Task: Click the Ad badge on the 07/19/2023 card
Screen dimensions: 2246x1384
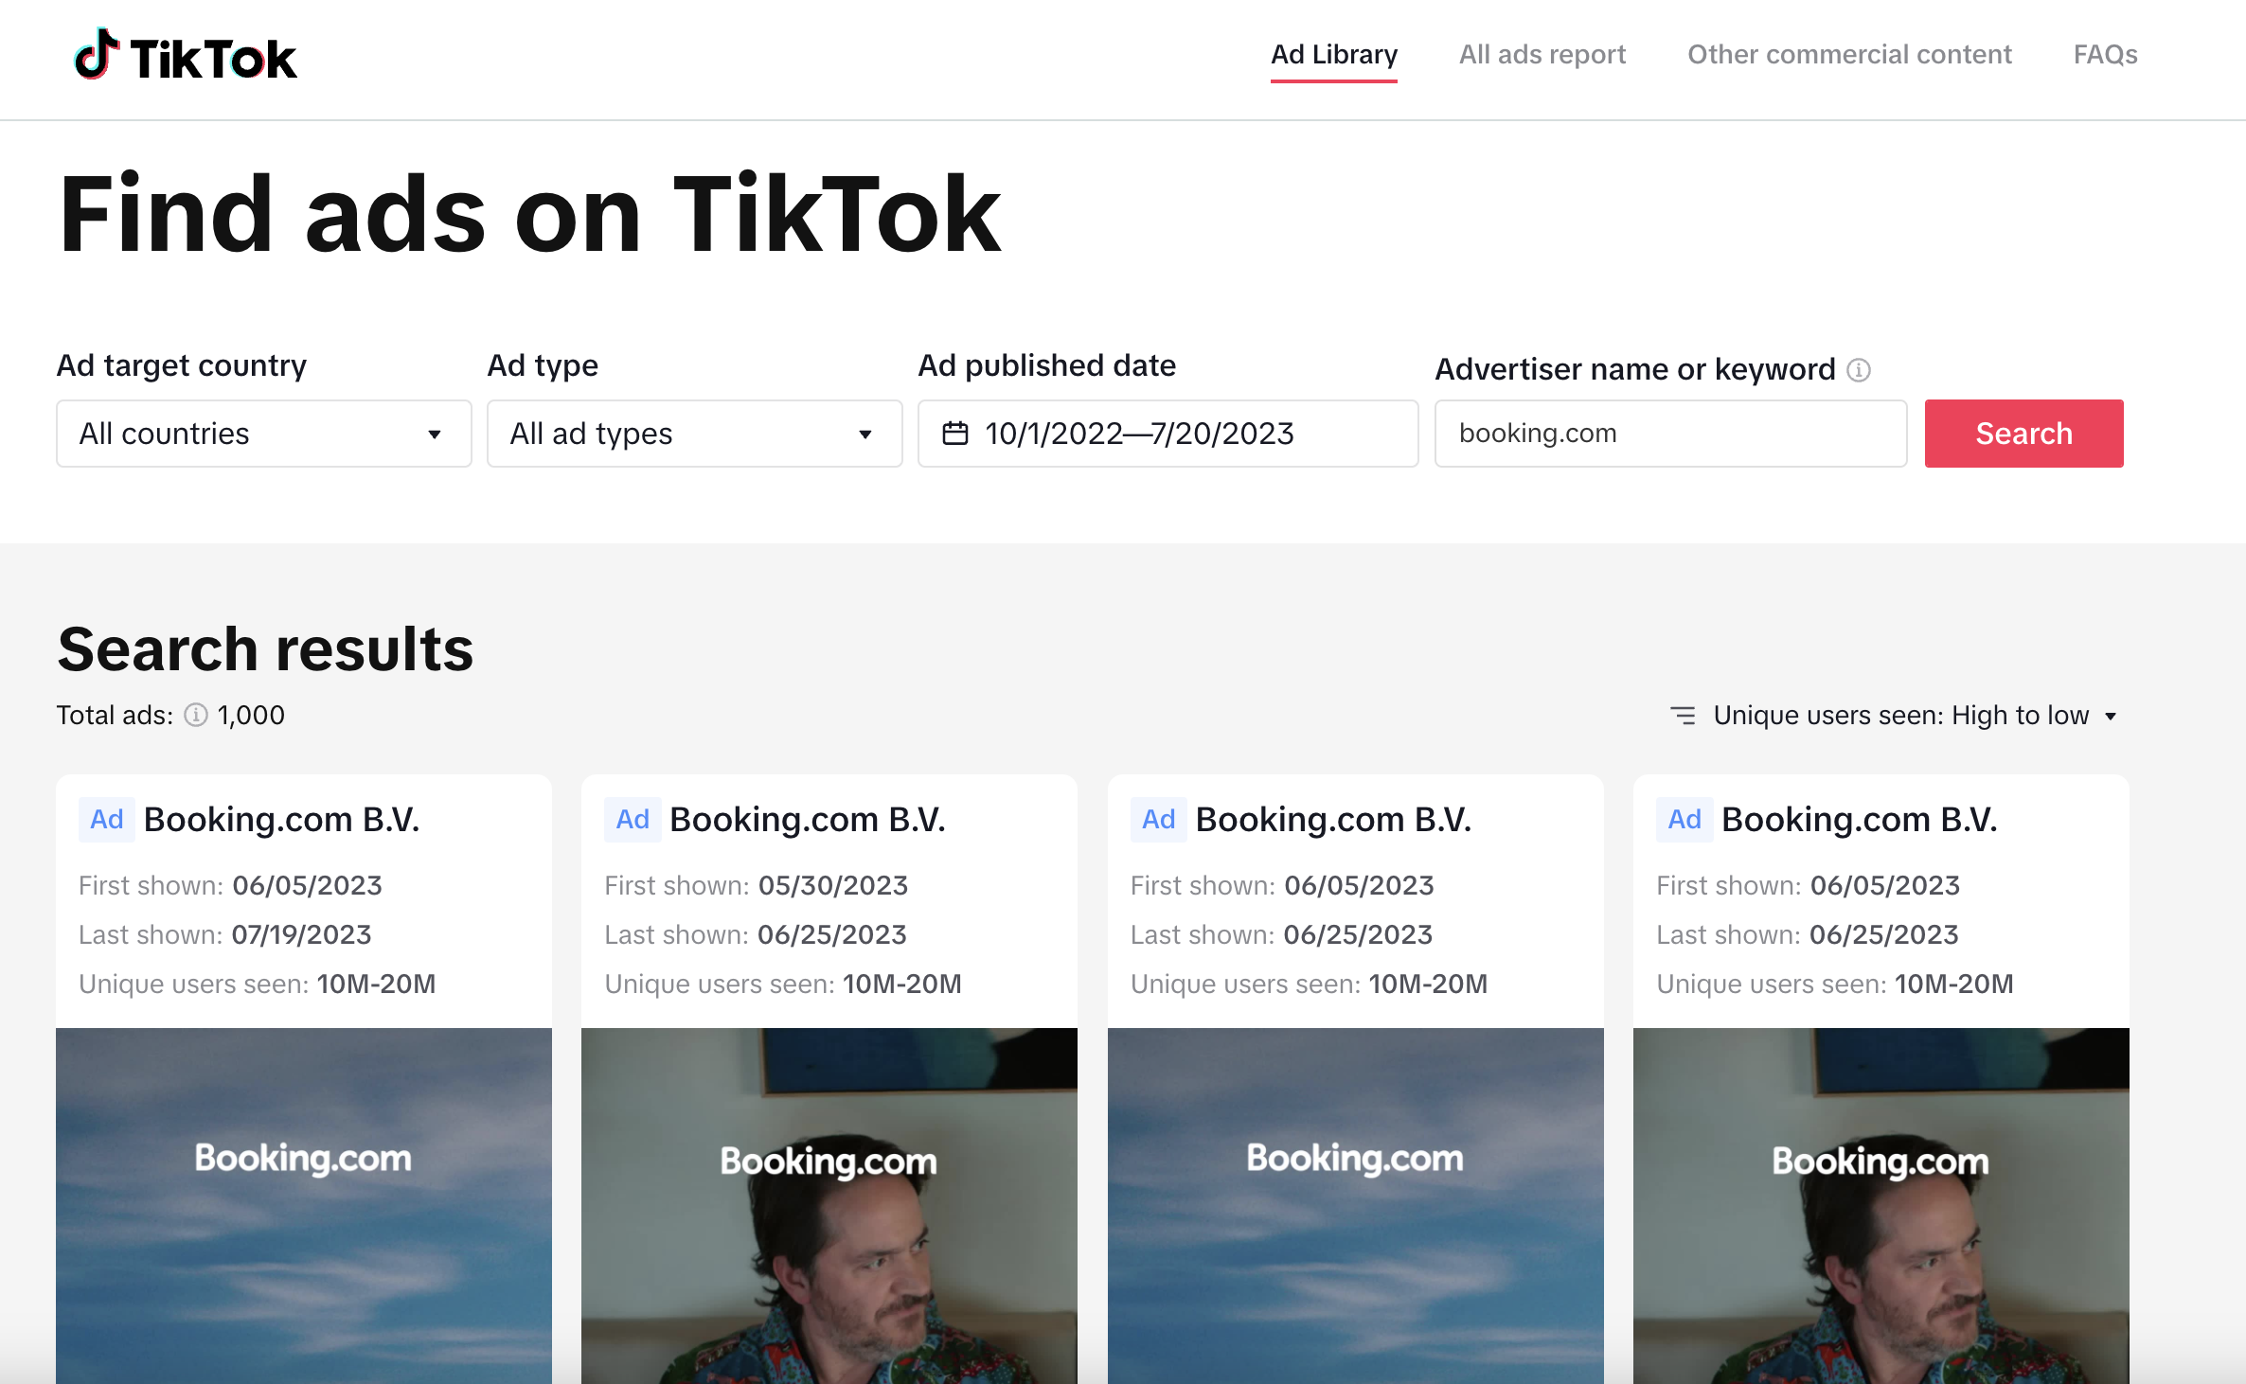Action: (106, 820)
